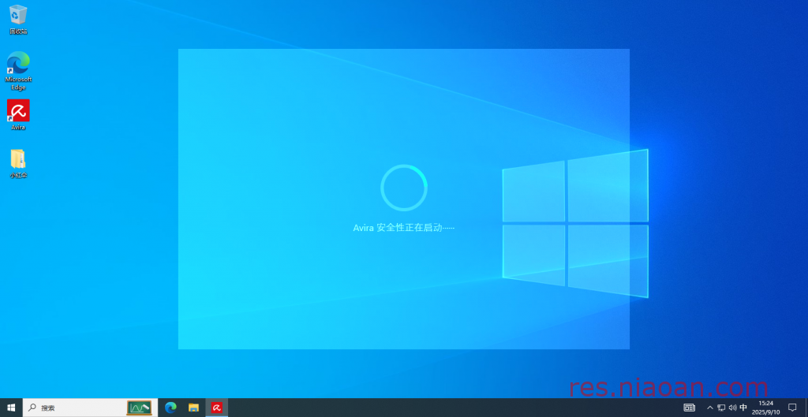Click the taskbar search box

point(90,408)
